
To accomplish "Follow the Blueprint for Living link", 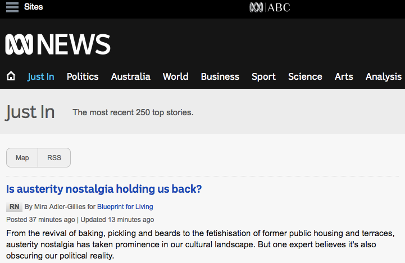I will pos(125,207).
